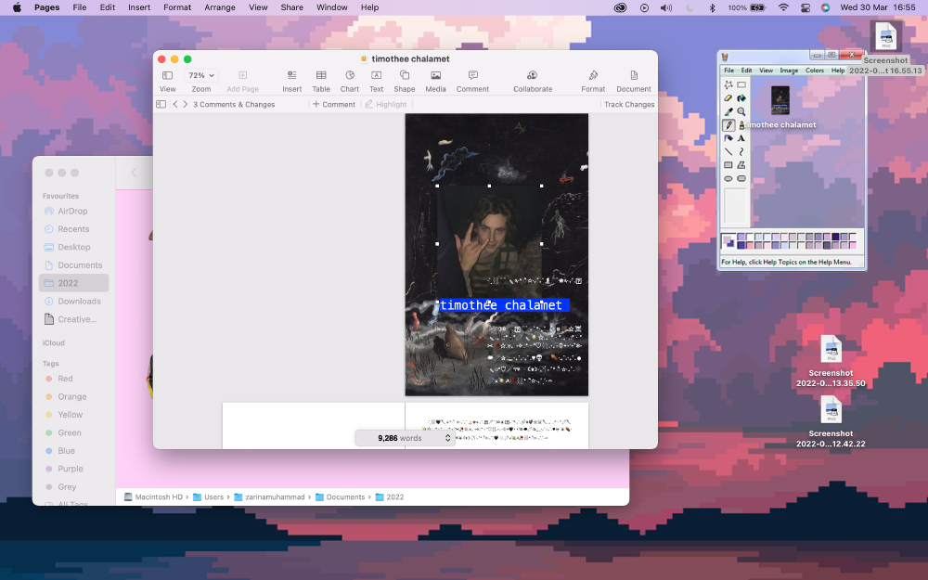The image size is (928, 580).
Task: Add a Text box from the Pages toolbar
Action: point(377,81)
